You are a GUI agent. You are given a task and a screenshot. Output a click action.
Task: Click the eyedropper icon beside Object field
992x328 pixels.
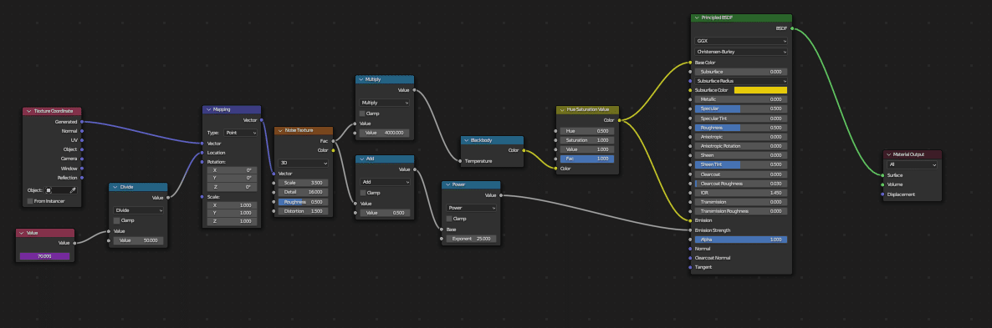[73, 189]
